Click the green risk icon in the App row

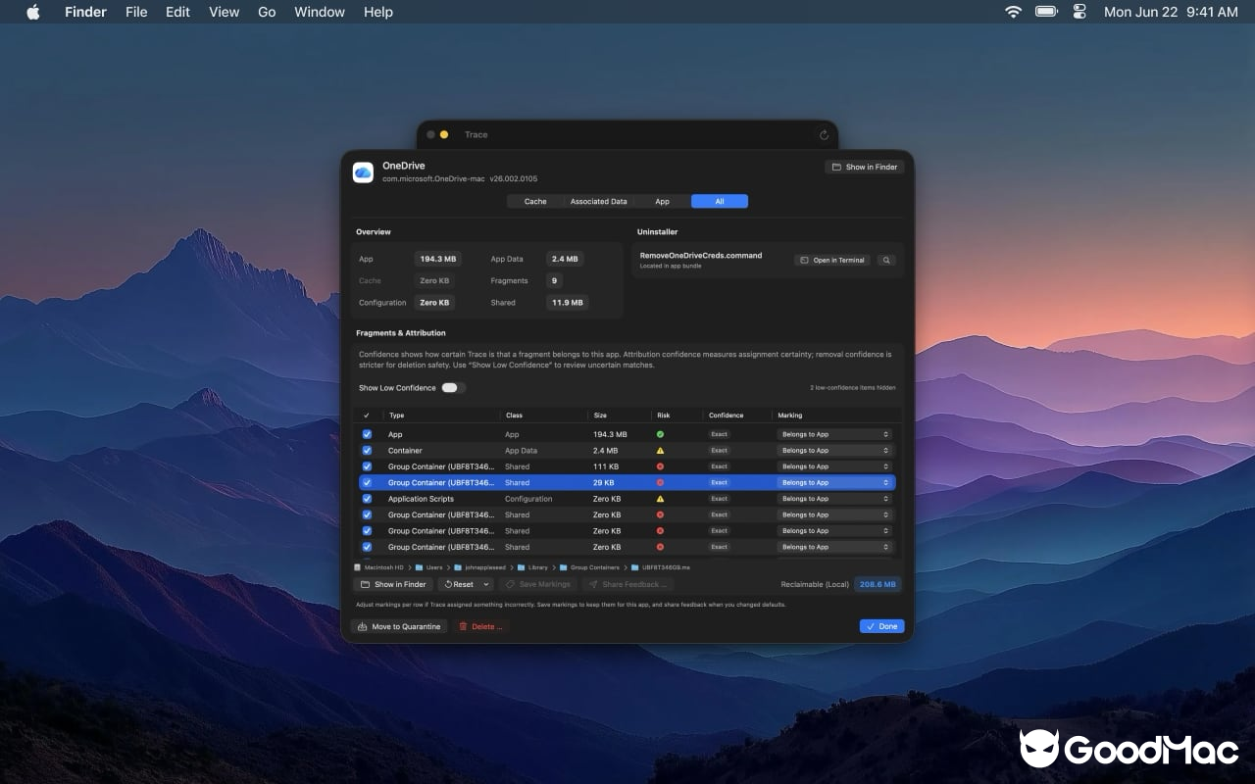tap(660, 434)
